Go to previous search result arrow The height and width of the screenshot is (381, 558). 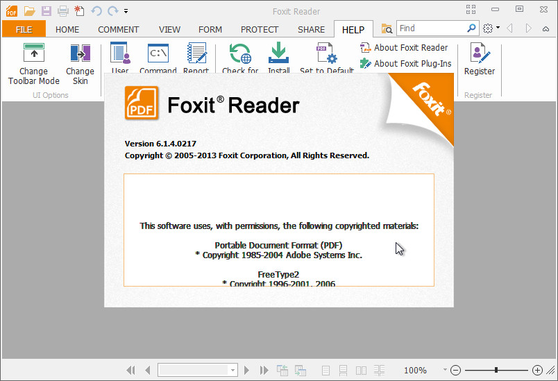pyautogui.click(x=509, y=28)
